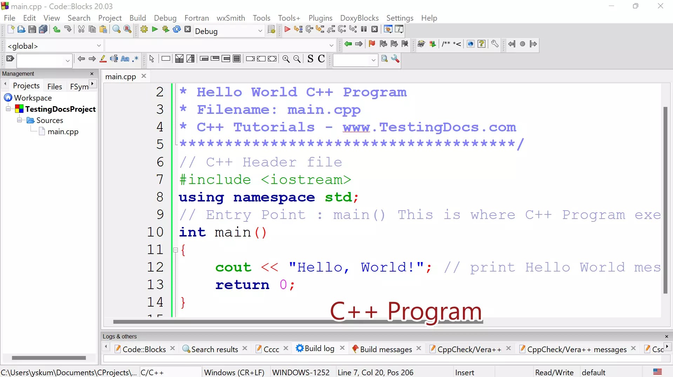Click the Paste clipboard icon

103,29
